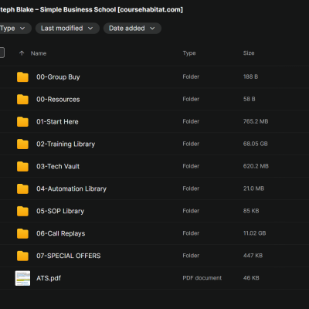Open folder named 02-Training Library
The image size is (309, 309).
click(x=66, y=144)
